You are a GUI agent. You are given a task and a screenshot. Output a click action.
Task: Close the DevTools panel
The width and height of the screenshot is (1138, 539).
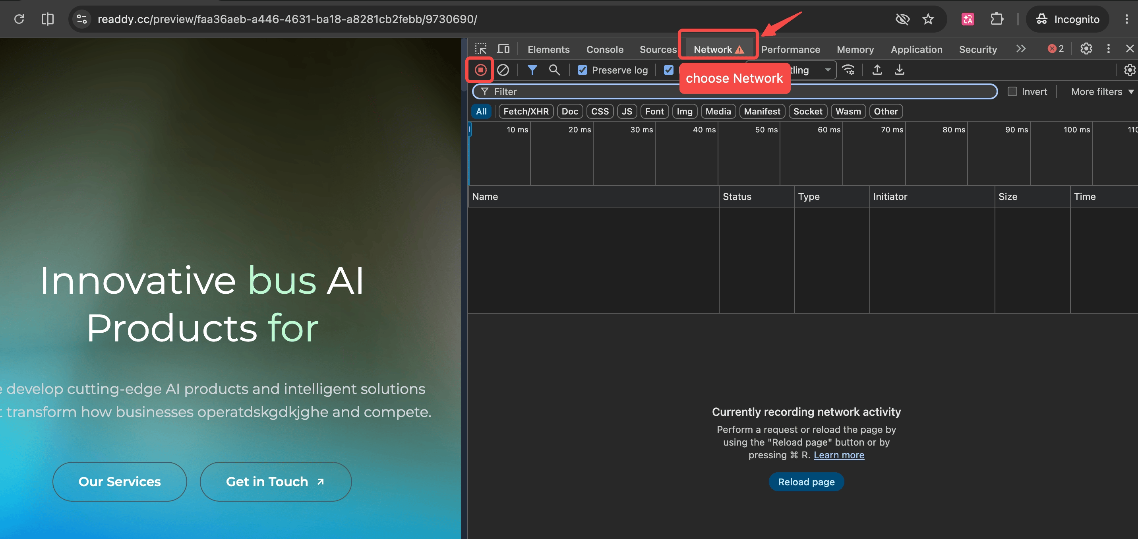[x=1130, y=48]
